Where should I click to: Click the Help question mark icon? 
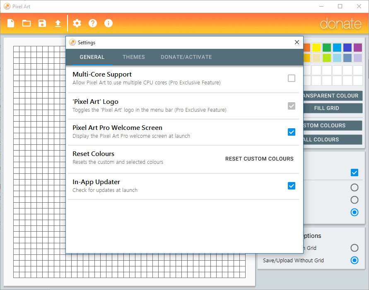click(93, 23)
